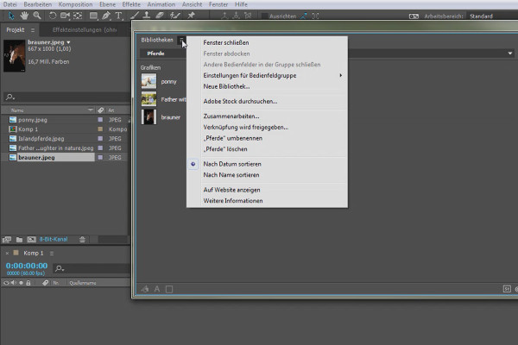
Task: Click the label tag header icon in Projekt panel
Action: 101,110
